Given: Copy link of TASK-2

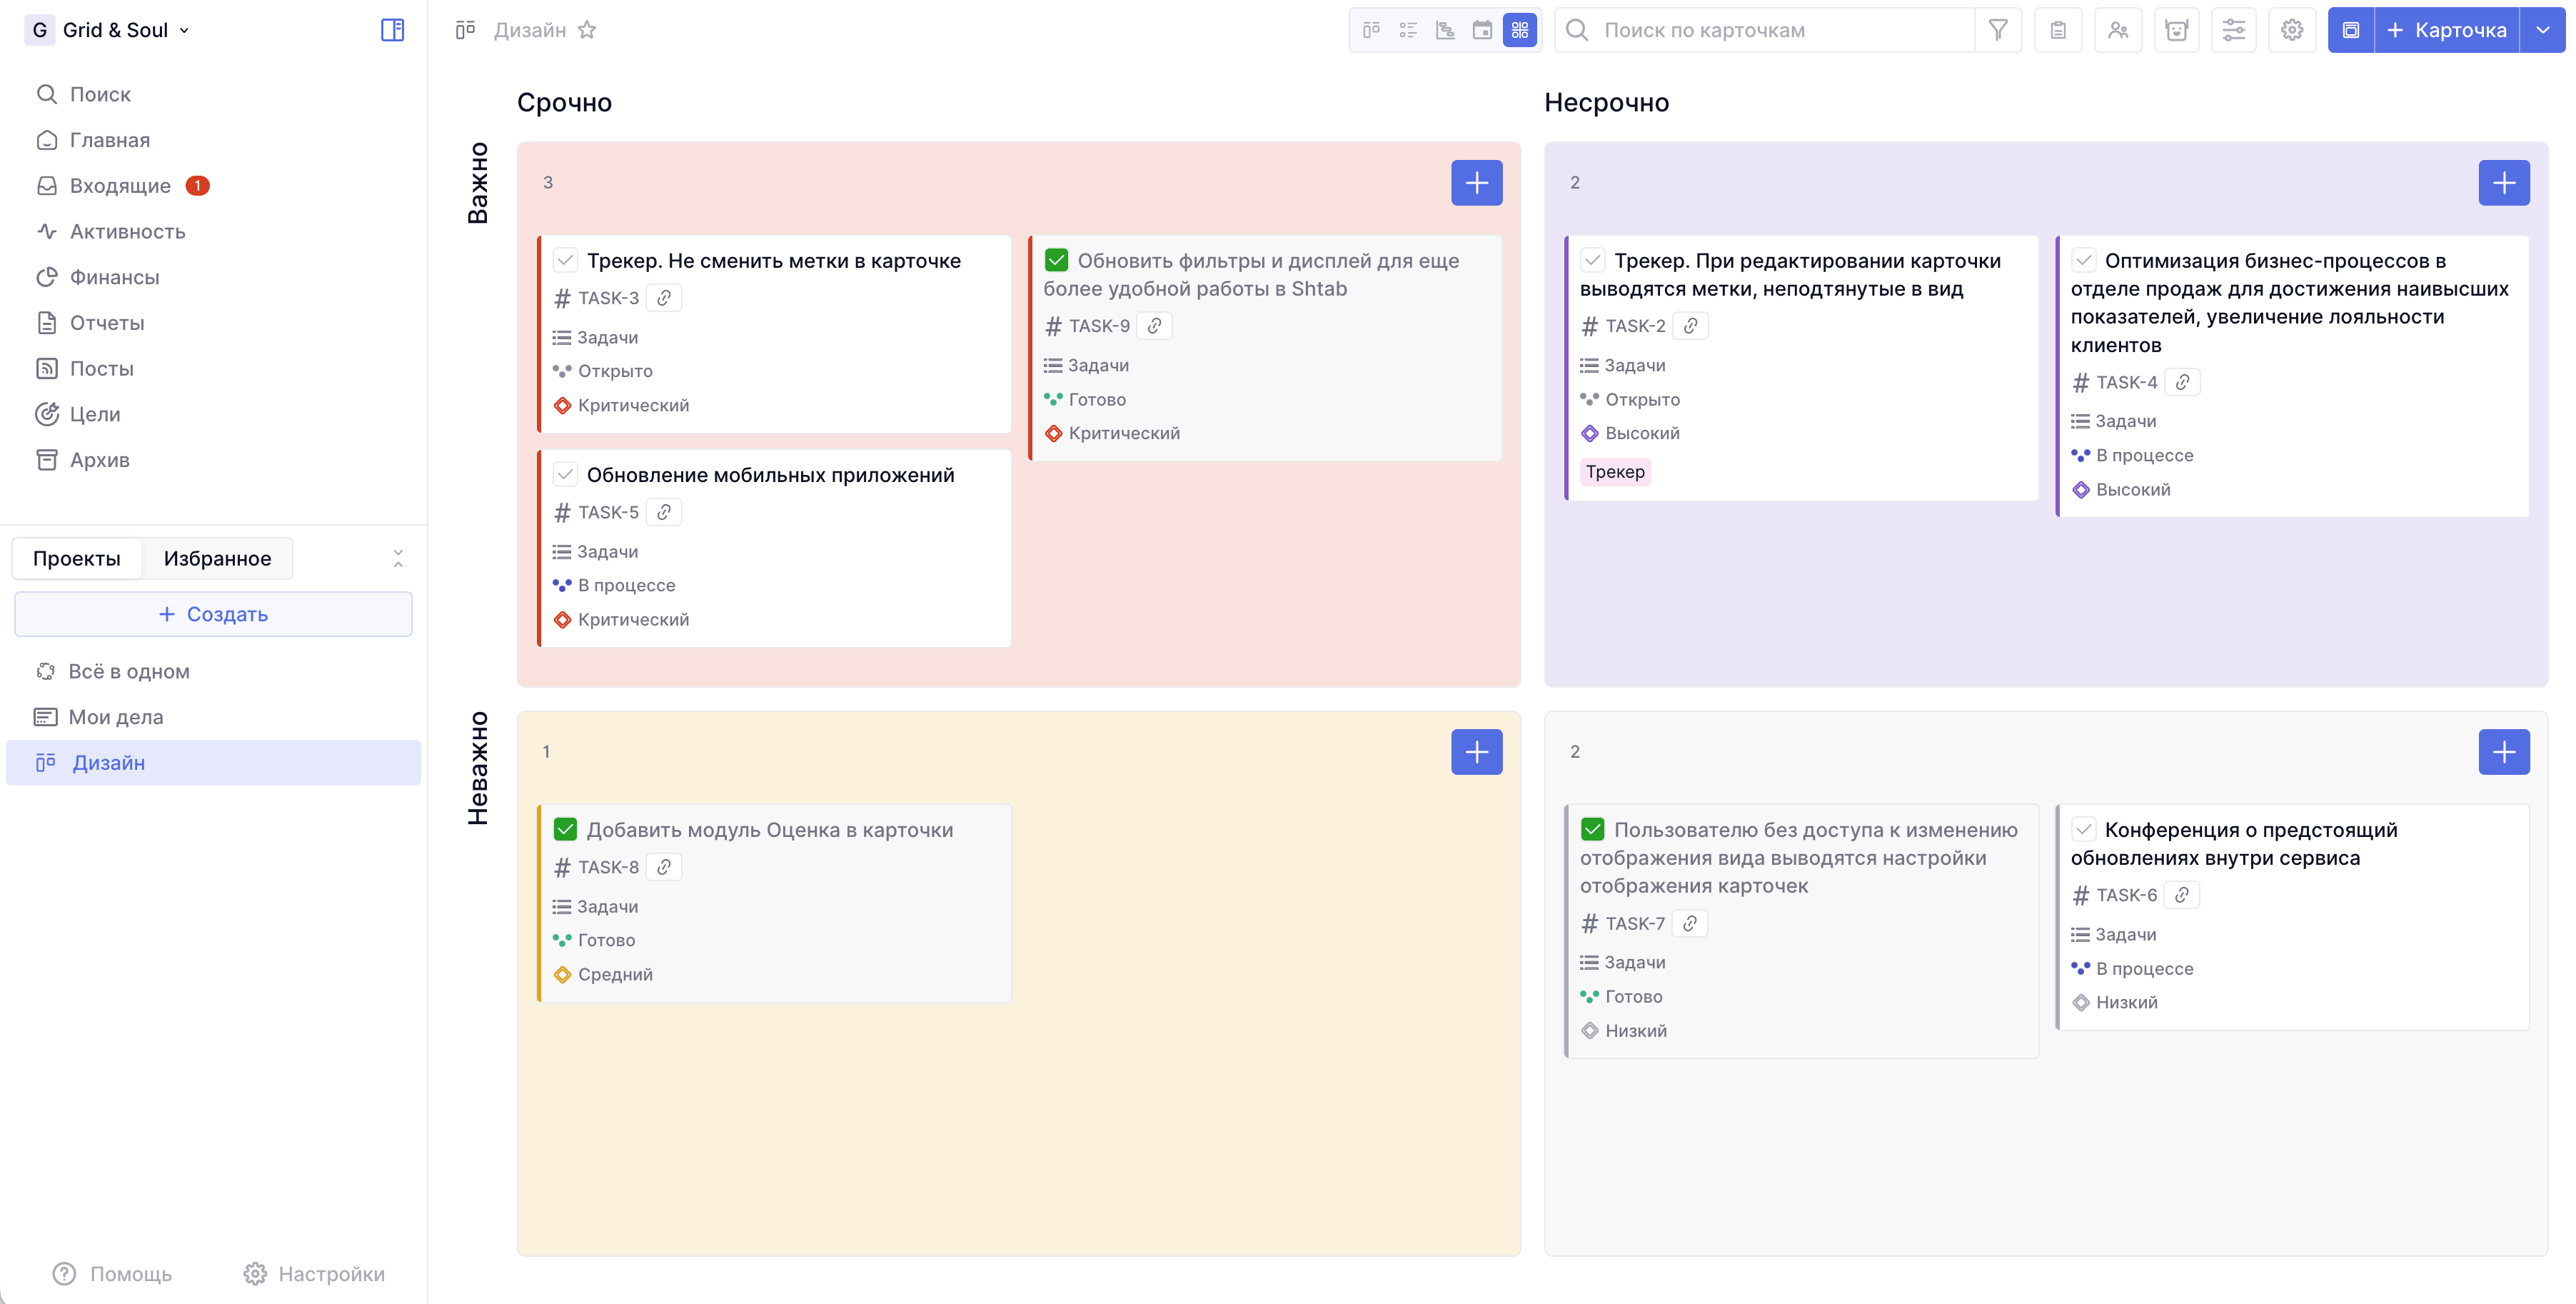Looking at the screenshot, I should [x=1691, y=326].
